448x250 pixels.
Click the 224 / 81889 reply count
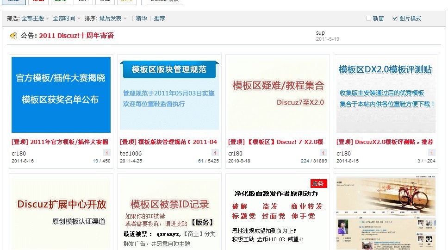314,161
